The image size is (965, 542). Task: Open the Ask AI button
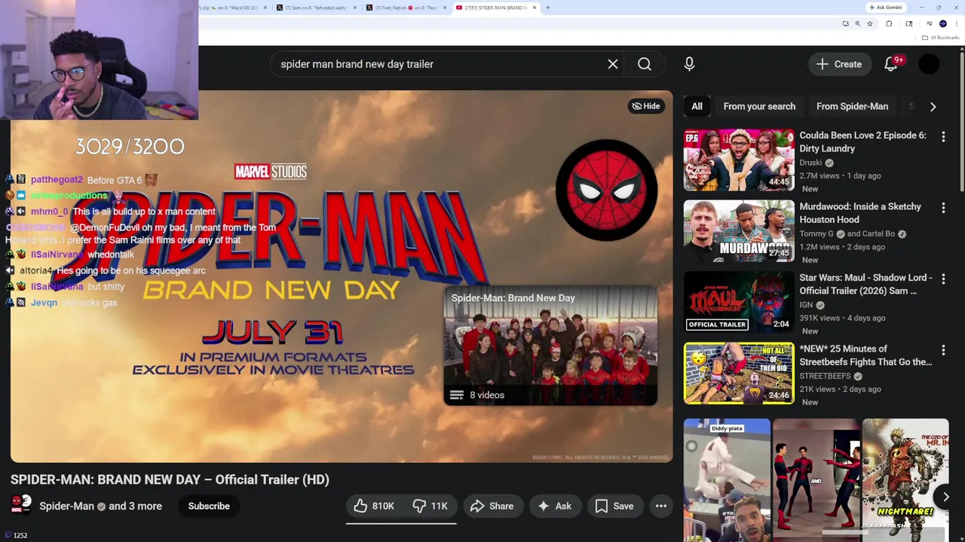[554, 506]
